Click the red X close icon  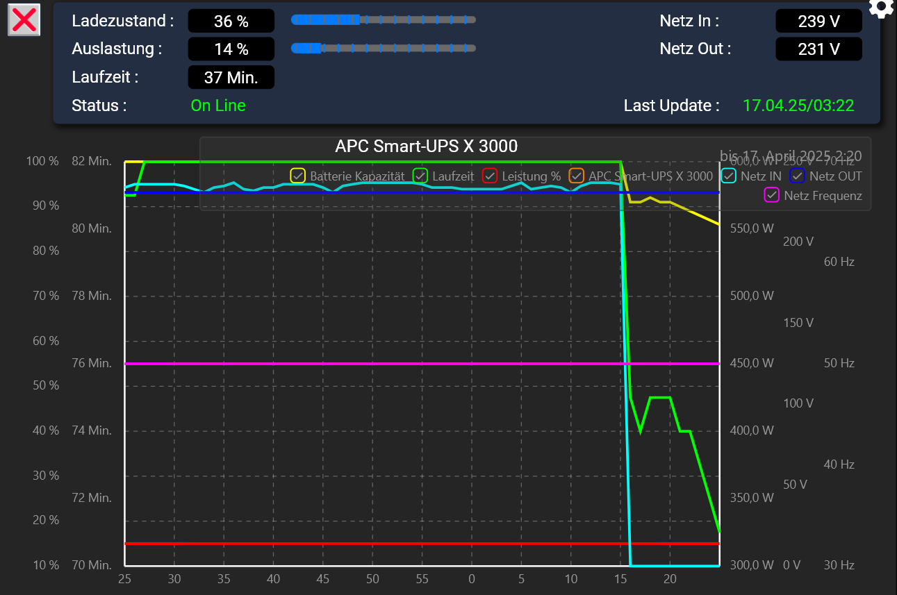pyautogui.click(x=24, y=19)
